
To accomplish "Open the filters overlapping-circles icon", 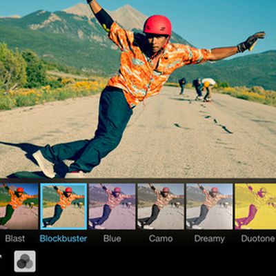I will pos(25,262).
